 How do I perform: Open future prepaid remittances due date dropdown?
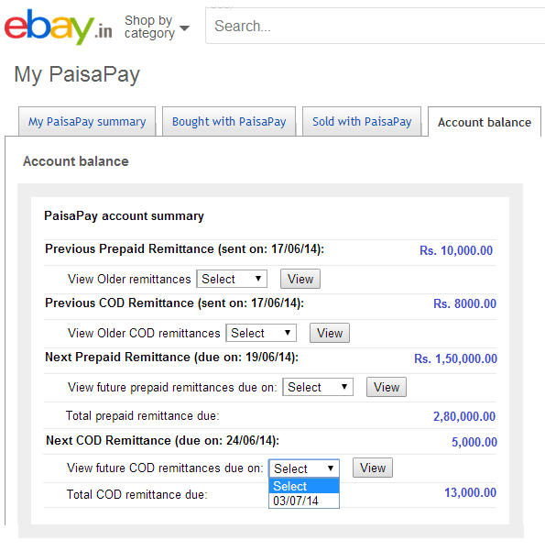tap(318, 387)
